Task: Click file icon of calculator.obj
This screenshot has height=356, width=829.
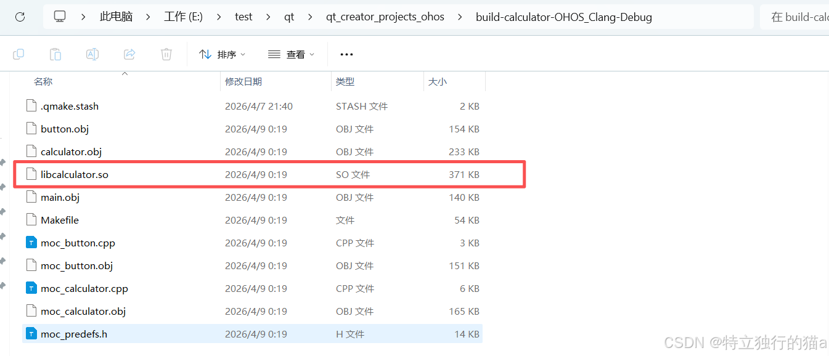Action: pos(31,152)
